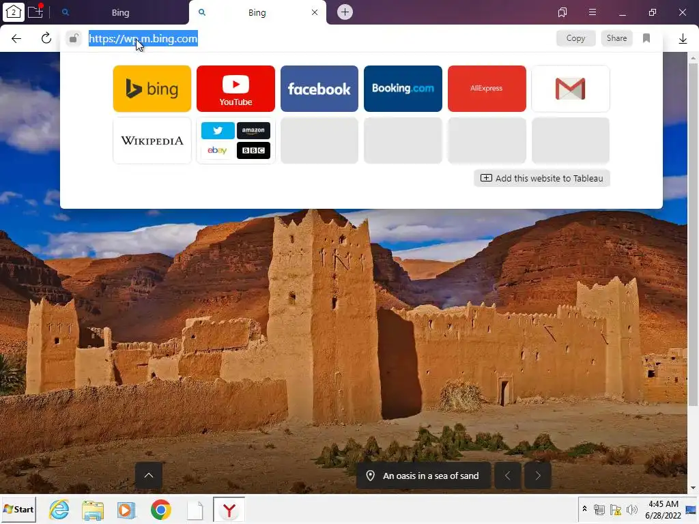Open the Twitter icon in the folder tile
This screenshot has width=699, height=524.
point(218,130)
